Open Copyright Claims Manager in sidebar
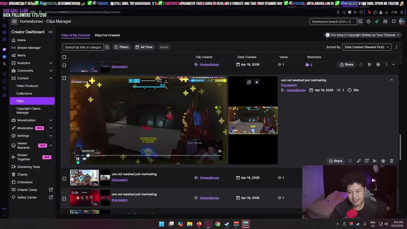The width and height of the screenshot is (407, 229). coord(29,110)
